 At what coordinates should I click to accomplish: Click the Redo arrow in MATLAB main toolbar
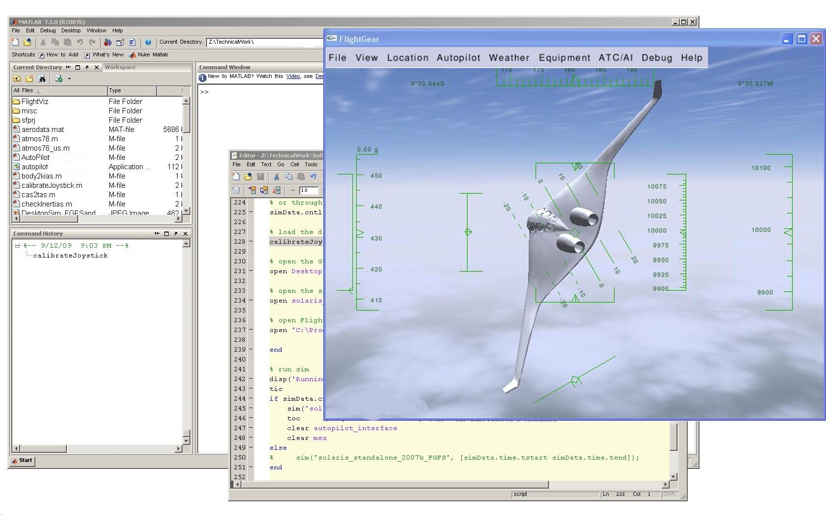(x=92, y=42)
